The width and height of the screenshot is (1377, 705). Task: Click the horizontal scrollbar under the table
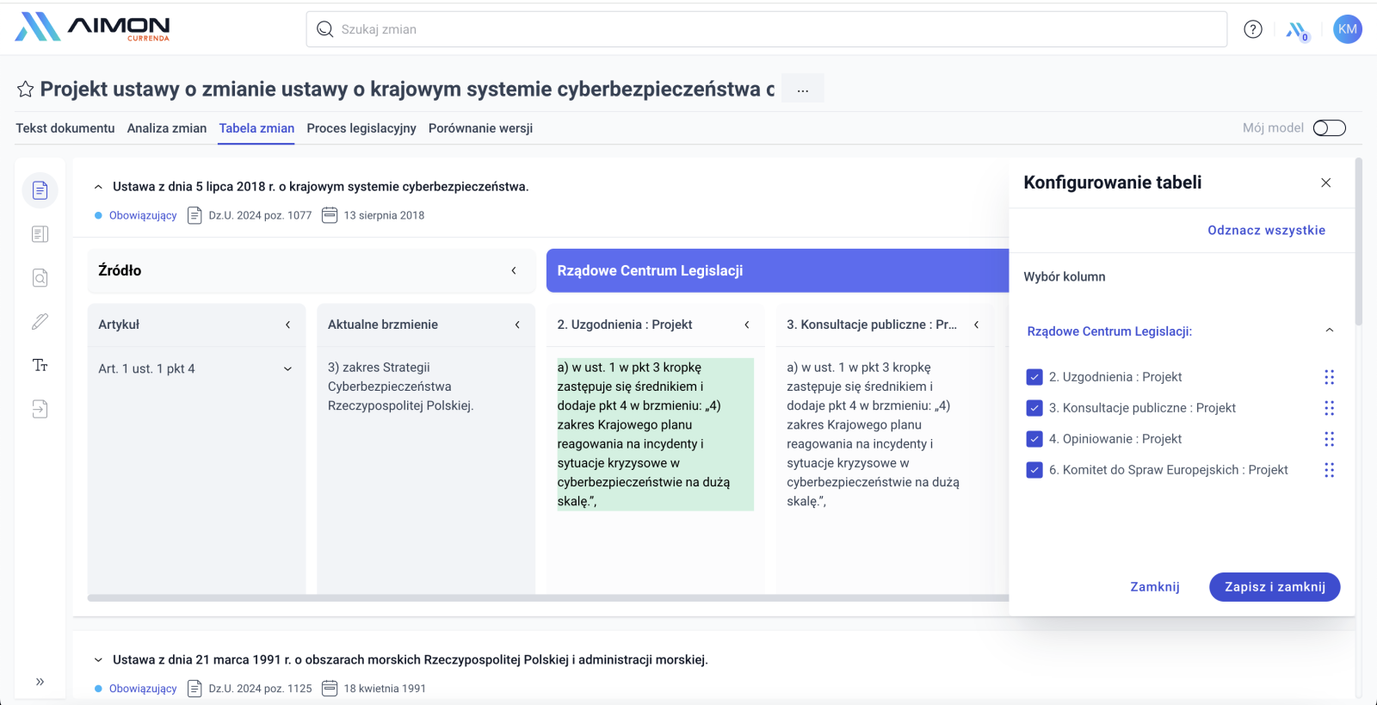click(x=548, y=597)
